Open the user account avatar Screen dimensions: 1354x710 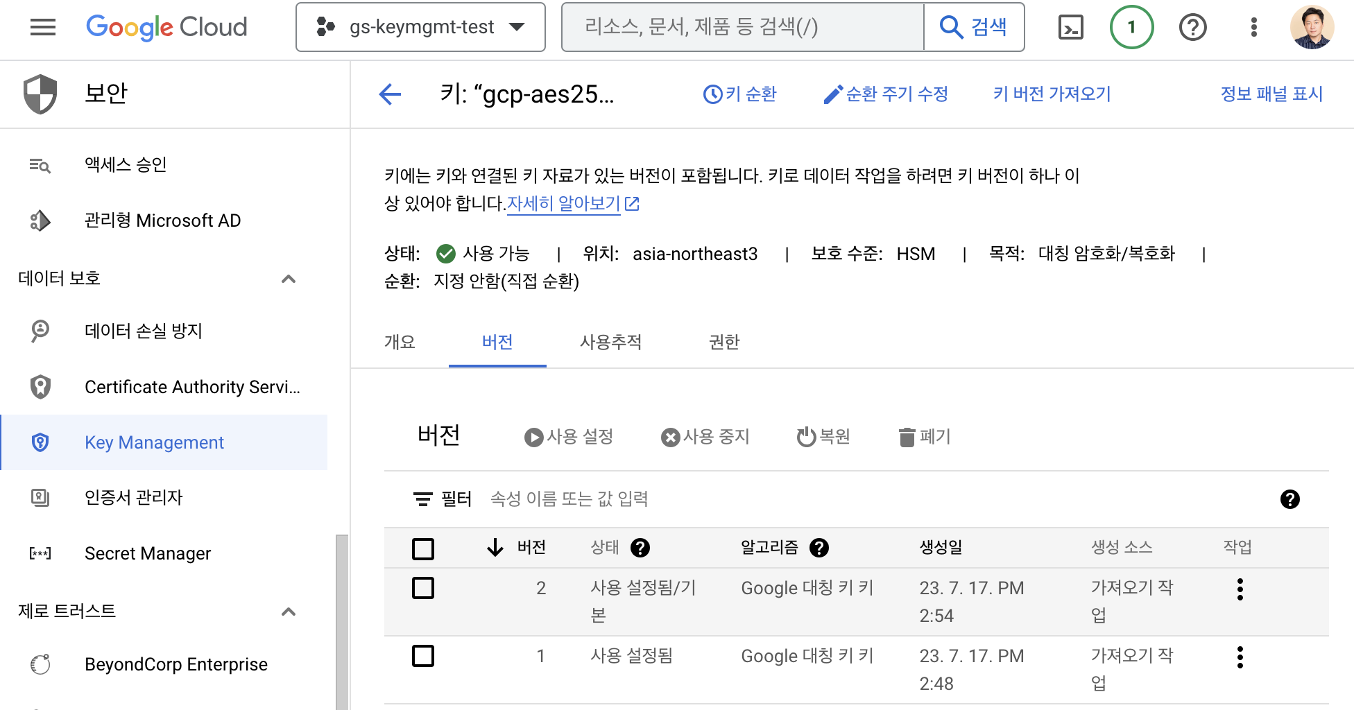[x=1312, y=27]
